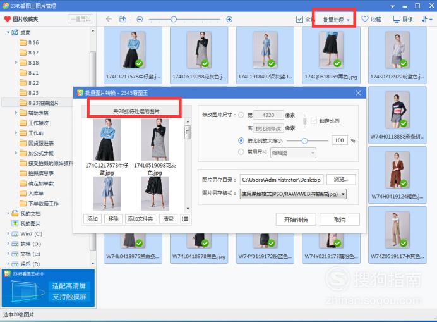Click the go-up-folder icon in toolbar
This screenshot has height=322, width=437.
coord(123,19)
